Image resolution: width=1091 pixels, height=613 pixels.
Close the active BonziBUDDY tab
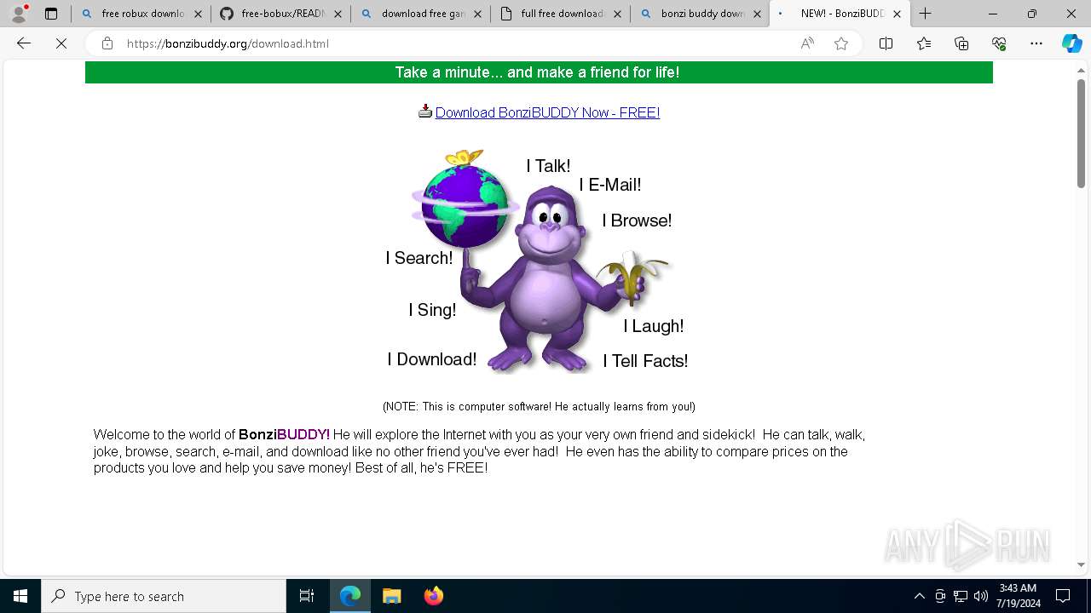tap(897, 14)
